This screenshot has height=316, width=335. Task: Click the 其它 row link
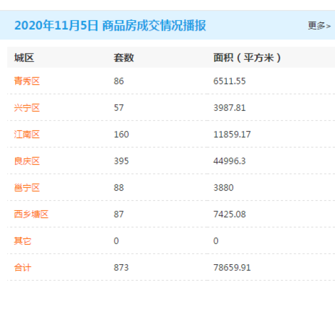(23, 241)
